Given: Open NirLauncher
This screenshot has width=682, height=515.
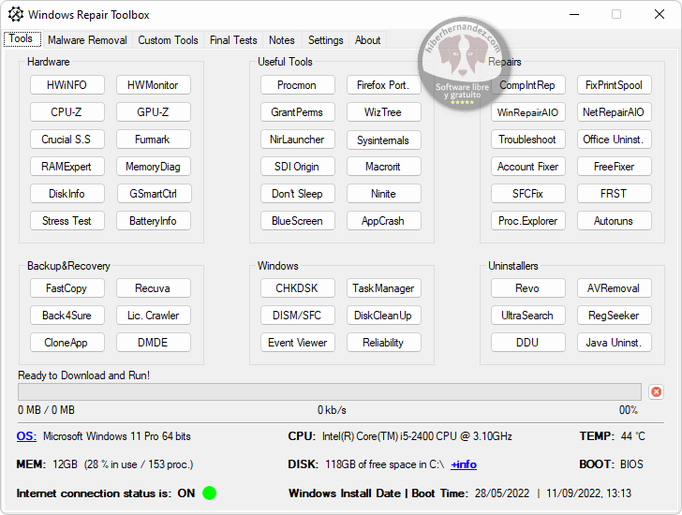Looking at the screenshot, I should click(298, 140).
